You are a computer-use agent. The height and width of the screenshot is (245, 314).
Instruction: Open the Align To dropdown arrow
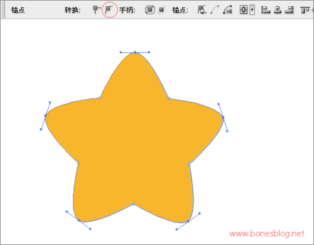252,10
